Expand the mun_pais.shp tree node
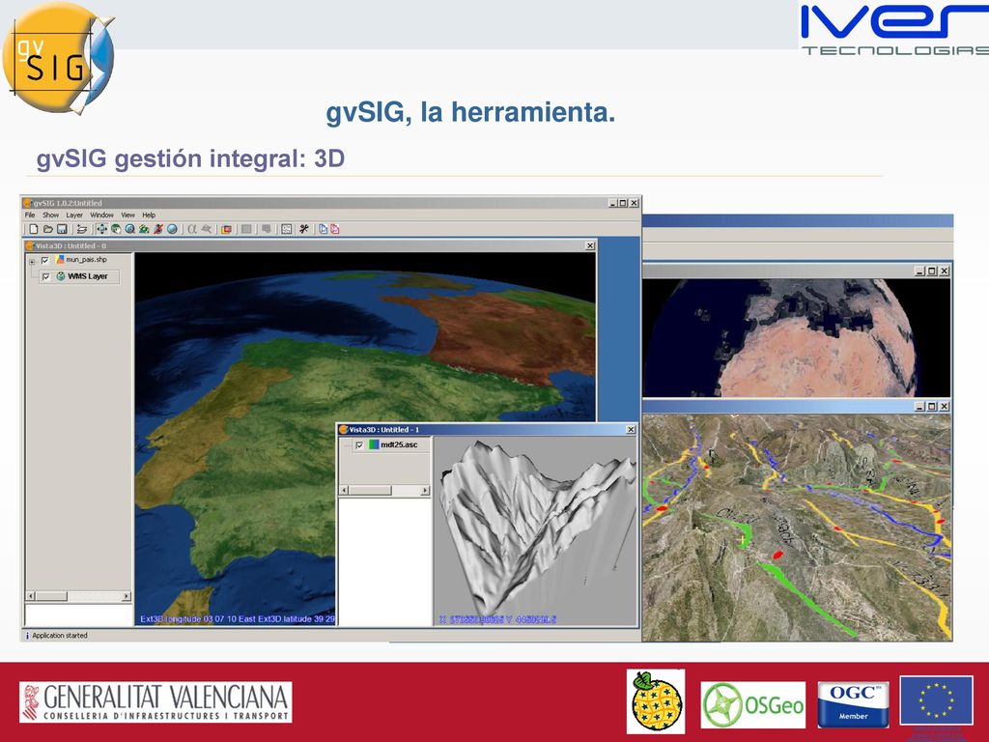The image size is (989, 742). (32, 262)
